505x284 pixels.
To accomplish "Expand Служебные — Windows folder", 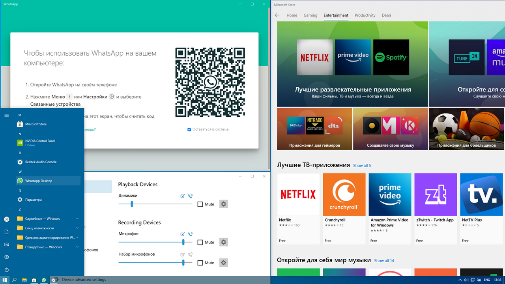I will [48, 219].
